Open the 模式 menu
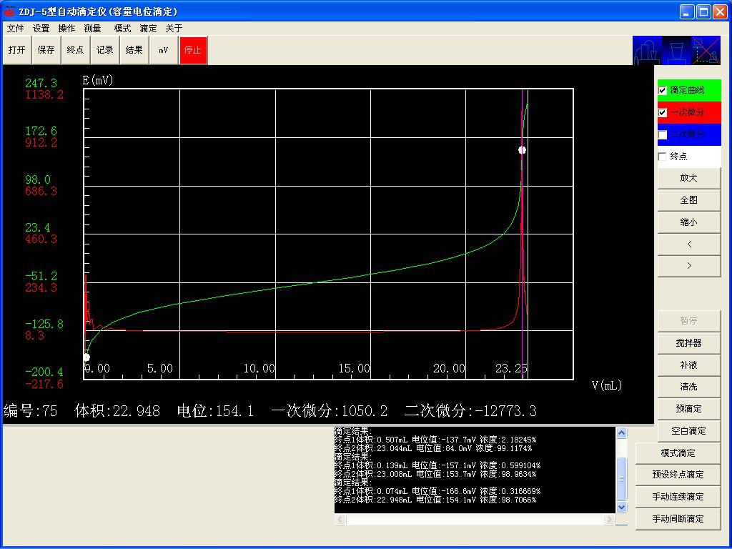Screen dimensions: 732x549 [122, 29]
